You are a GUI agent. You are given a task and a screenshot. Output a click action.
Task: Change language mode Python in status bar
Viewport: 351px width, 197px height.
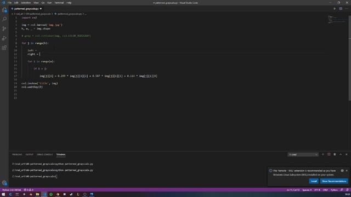click(x=334, y=190)
